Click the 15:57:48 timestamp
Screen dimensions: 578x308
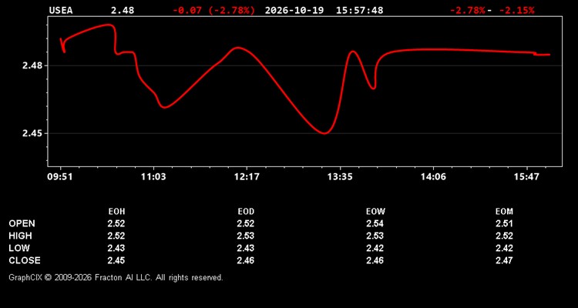[x=359, y=10]
